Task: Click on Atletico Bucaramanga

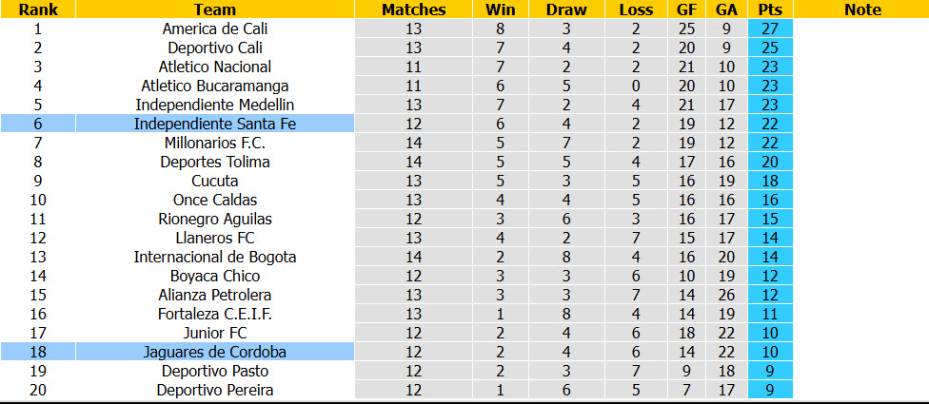Action: 215,86
